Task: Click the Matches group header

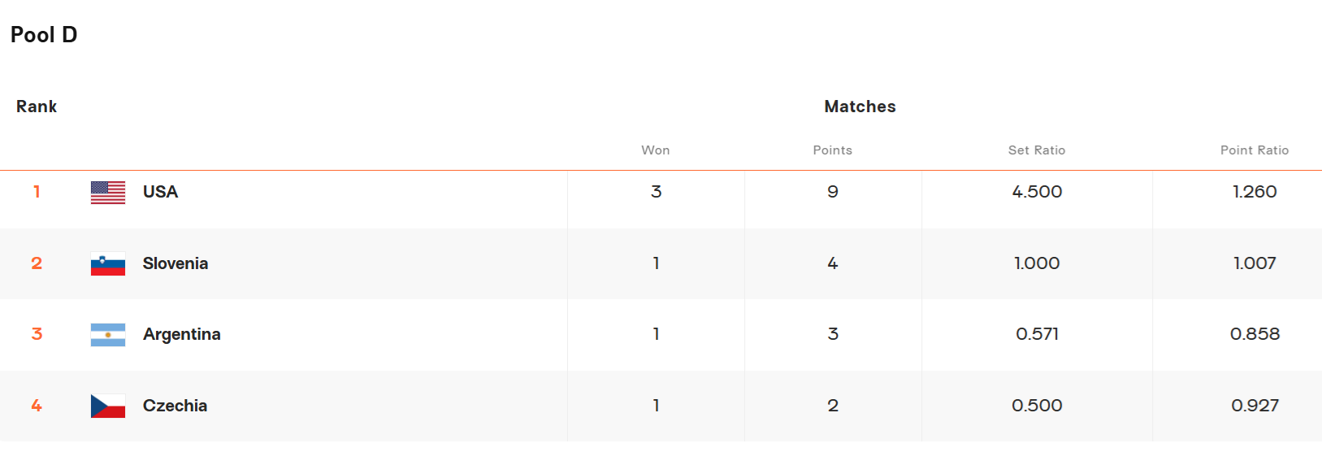Action: [x=860, y=106]
